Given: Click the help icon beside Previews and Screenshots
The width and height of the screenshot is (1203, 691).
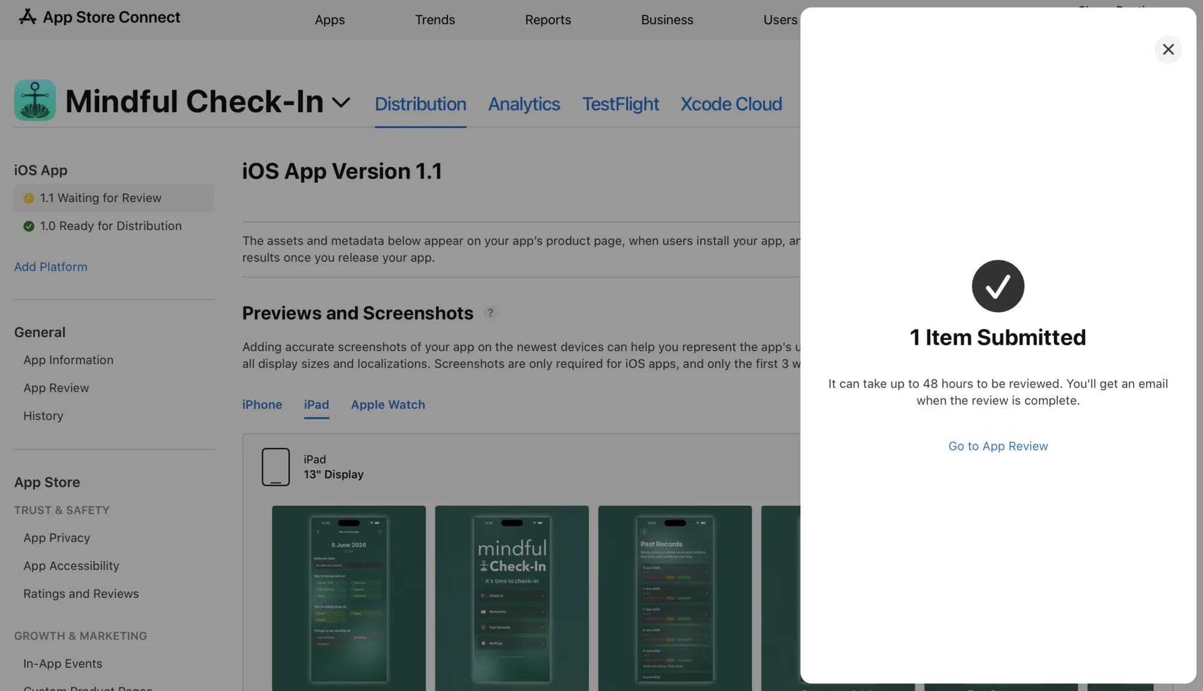Looking at the screenshot, I should (490, 313).
